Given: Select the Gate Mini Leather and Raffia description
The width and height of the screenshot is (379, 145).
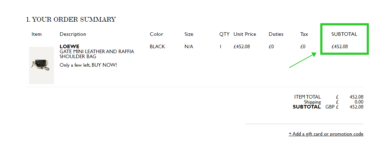Looking at the screenshot, I should [97, 54].
